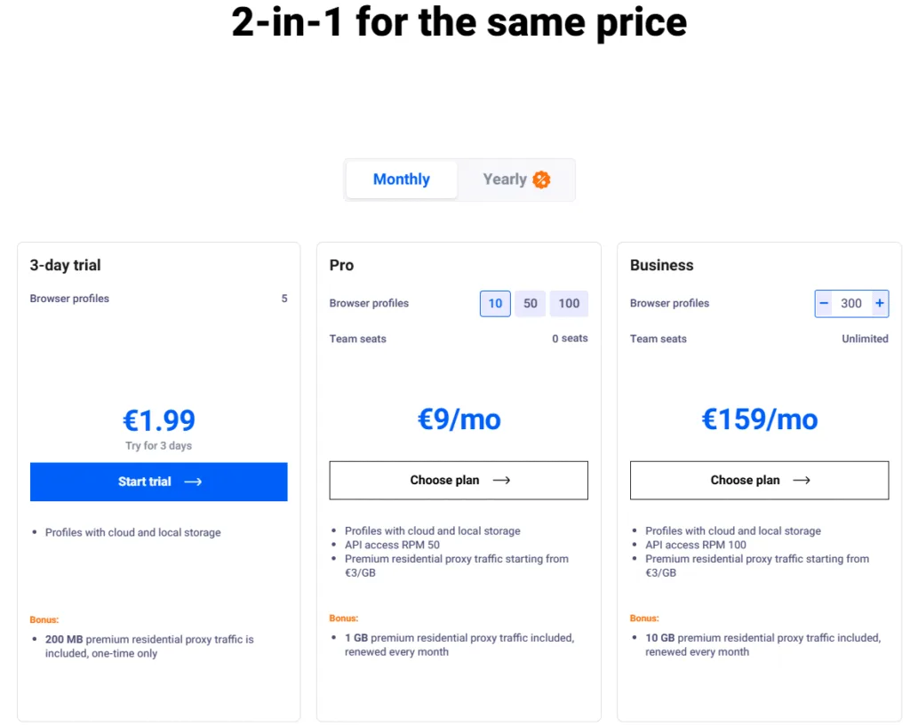The image size is (910, 726).
Task: Select 50 browser profiles for Pro
Action: tap(531, 303)
